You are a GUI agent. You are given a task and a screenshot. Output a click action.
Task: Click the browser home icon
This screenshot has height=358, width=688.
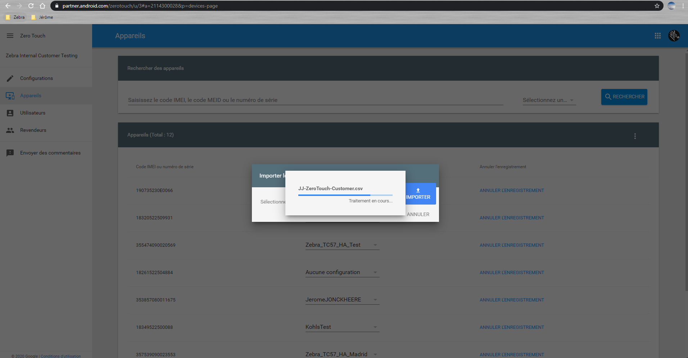point(42,6)
